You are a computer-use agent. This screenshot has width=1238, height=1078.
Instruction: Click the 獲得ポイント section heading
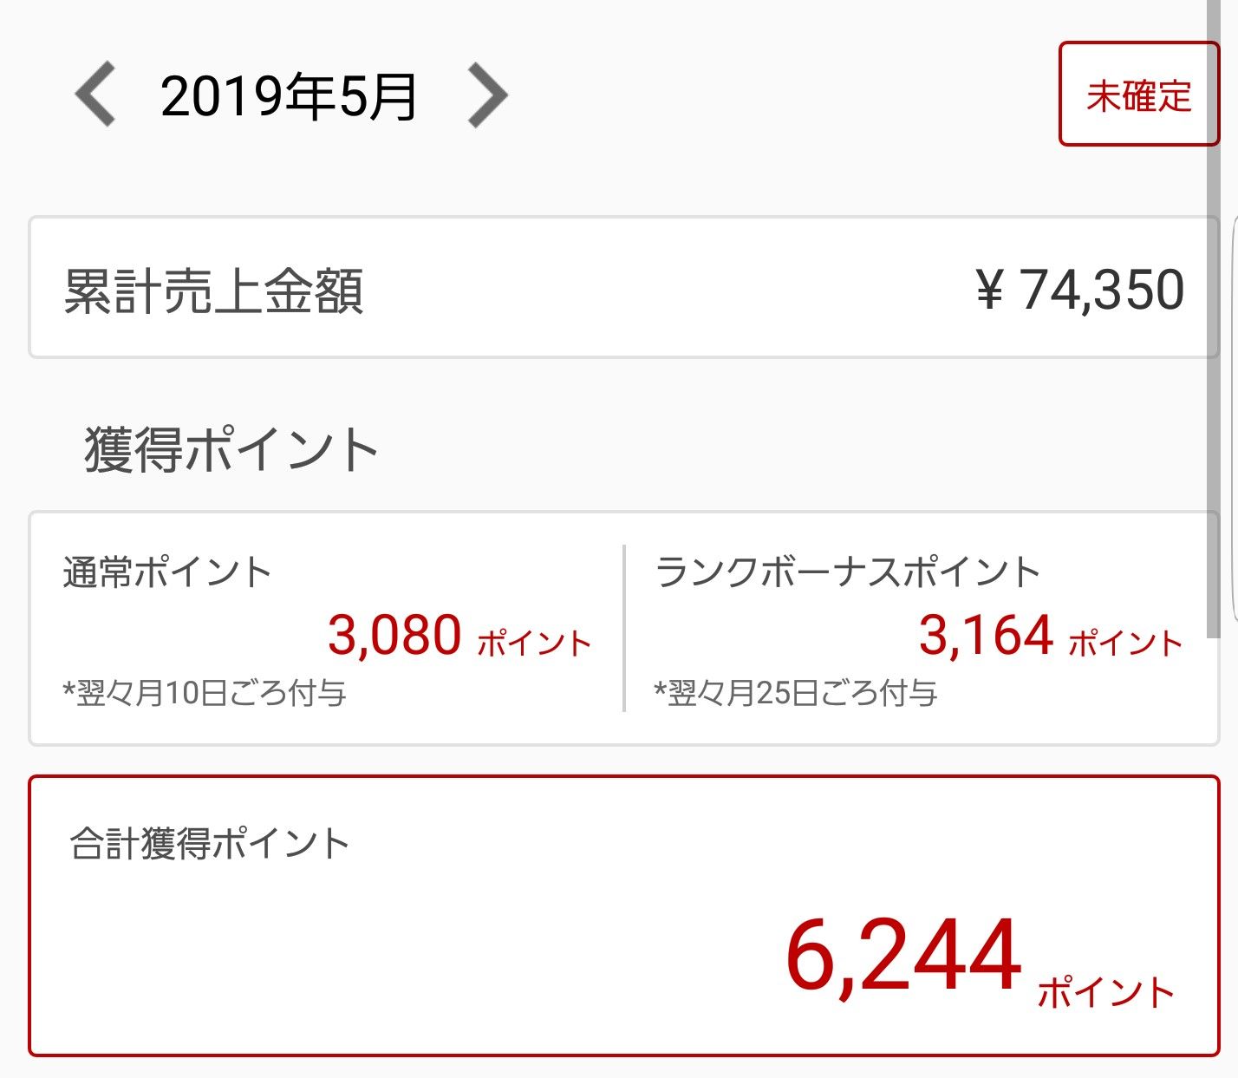(231, 450)
